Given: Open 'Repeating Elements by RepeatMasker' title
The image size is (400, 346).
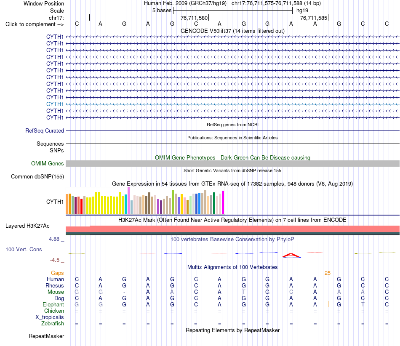Looking at the screenshot, I should click(x=232, y=330).
